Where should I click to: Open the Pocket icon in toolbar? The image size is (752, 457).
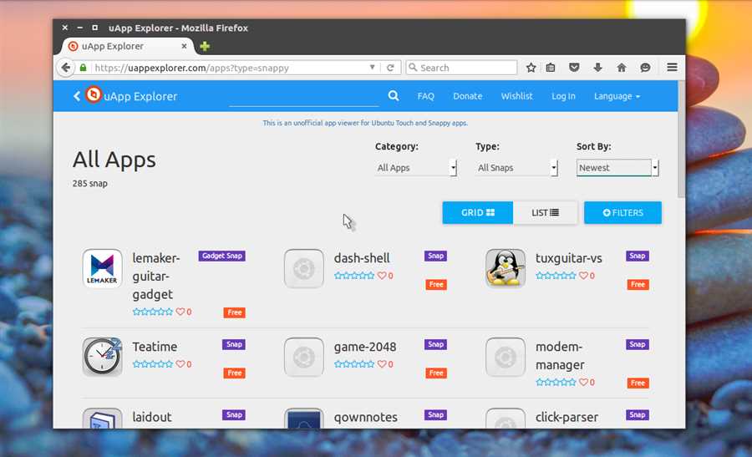[574, 68]
